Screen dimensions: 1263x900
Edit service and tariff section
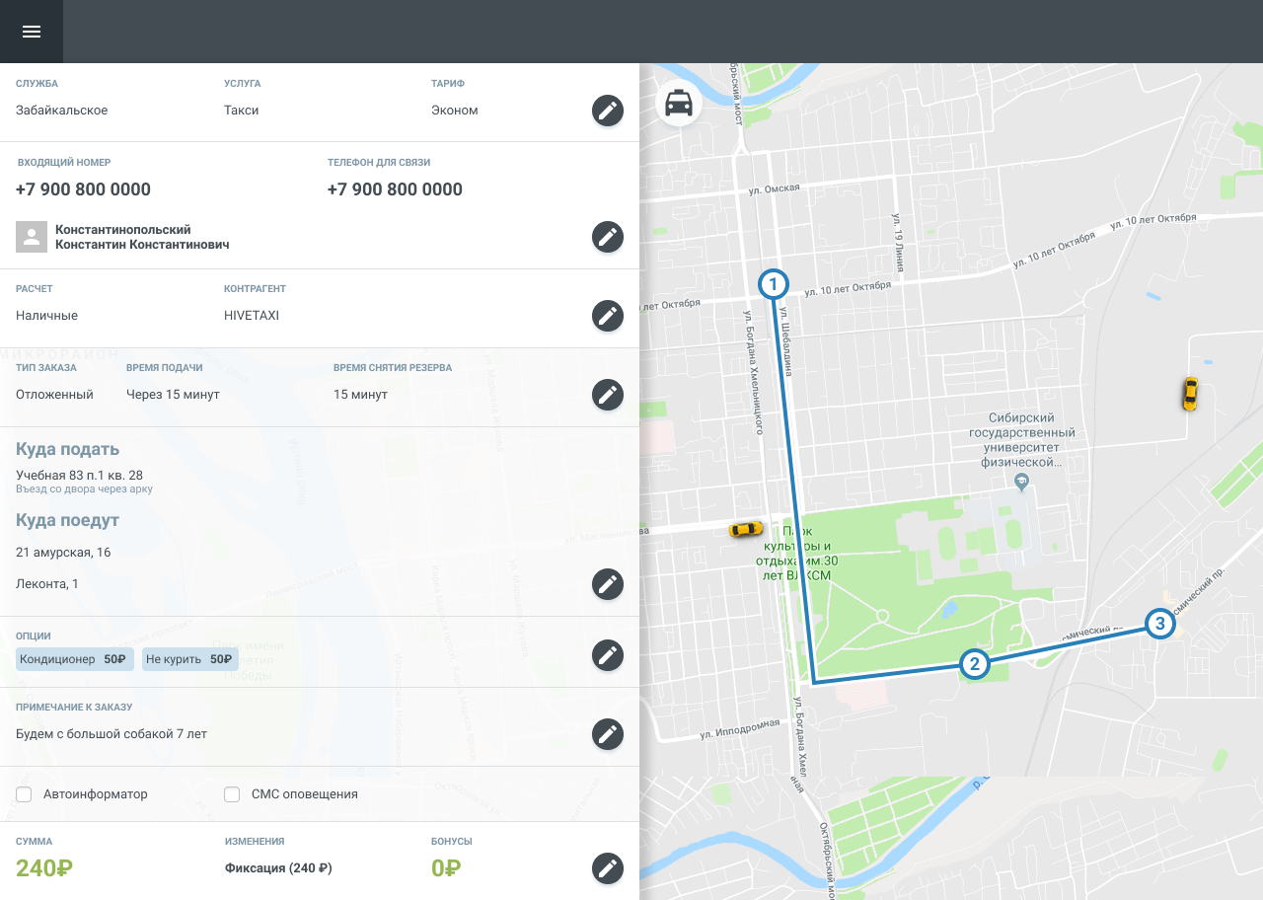point(608,111)
